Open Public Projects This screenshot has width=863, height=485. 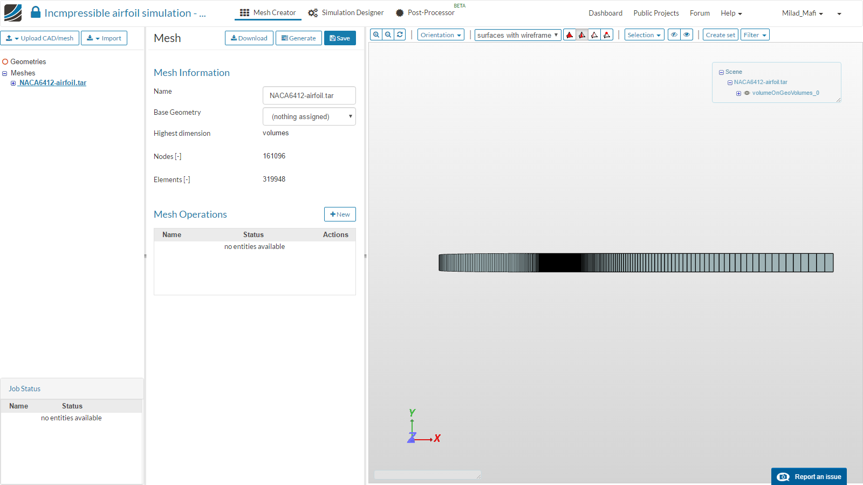tap(656, 13)
